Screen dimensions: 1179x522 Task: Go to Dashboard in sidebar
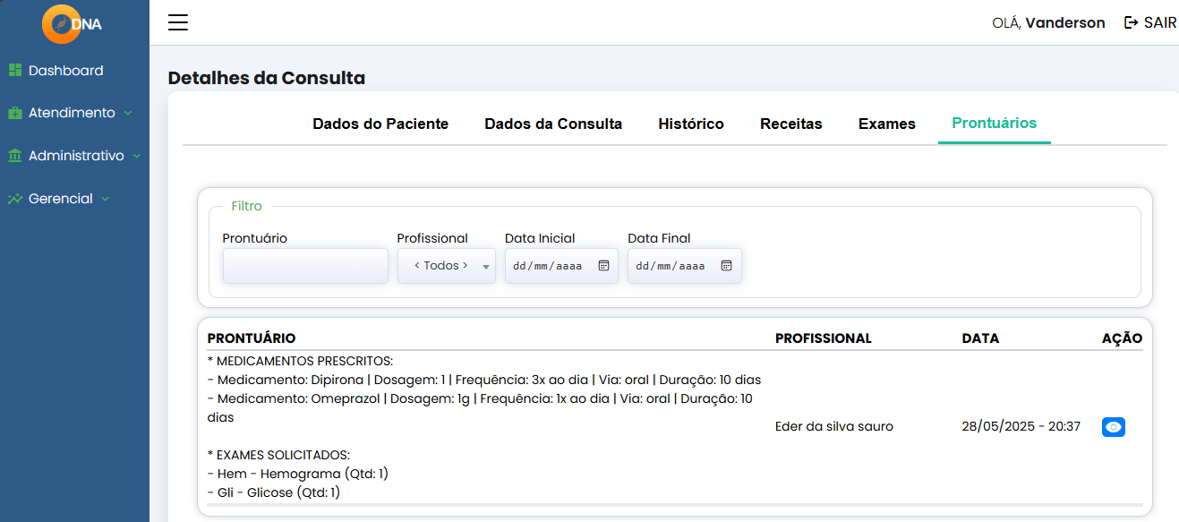click(x=65, y=71)
